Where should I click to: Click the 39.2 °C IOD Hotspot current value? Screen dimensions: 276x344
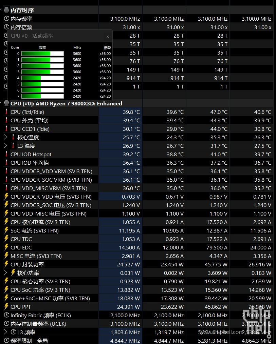click(x=131, y=154)
